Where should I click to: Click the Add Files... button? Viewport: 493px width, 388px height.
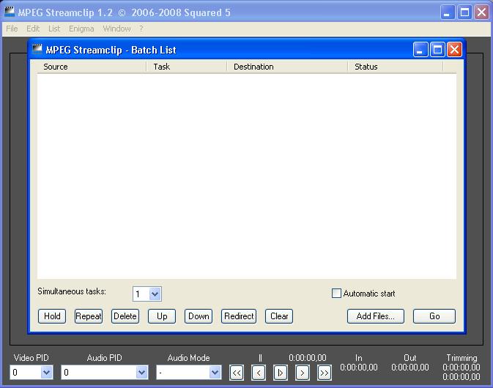coord(375,316)
